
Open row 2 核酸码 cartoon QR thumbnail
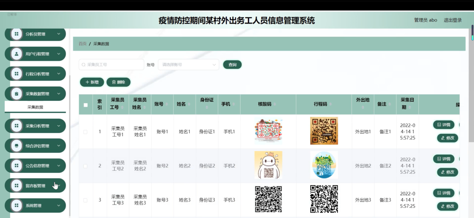[x=268, y=165]
